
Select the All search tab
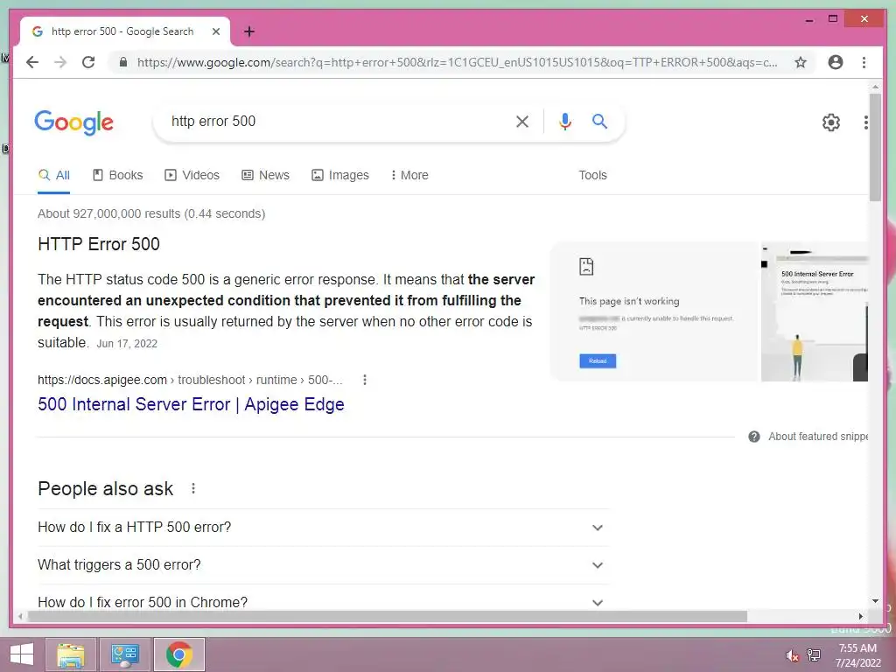(x=53, y=175)
